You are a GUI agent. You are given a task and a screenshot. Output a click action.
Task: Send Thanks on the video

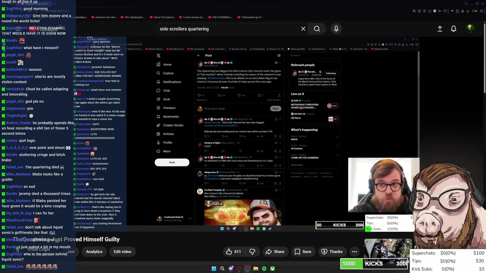[x=332, y=251]
